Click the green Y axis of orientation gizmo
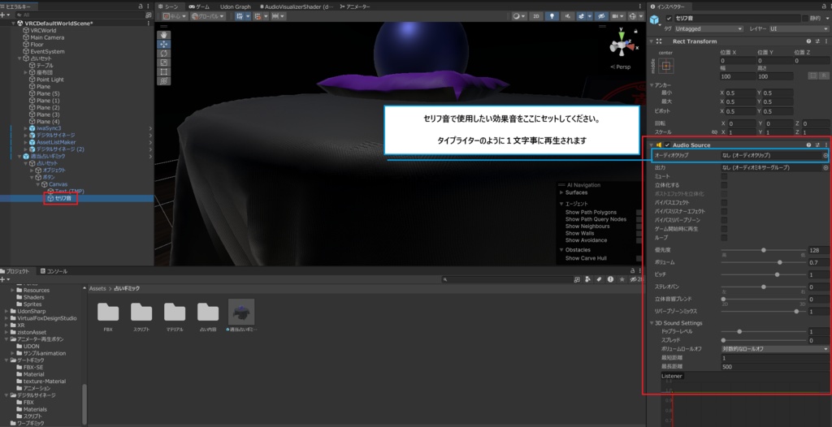 [x=622, y=36]
